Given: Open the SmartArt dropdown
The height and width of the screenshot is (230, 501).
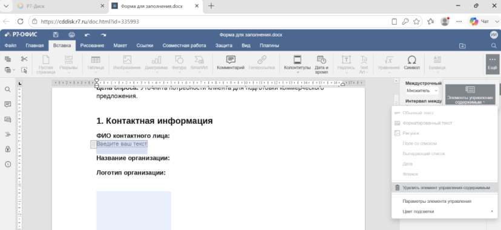Looking at the screenshot, I should pyautogui.click(x=199, y=65).
